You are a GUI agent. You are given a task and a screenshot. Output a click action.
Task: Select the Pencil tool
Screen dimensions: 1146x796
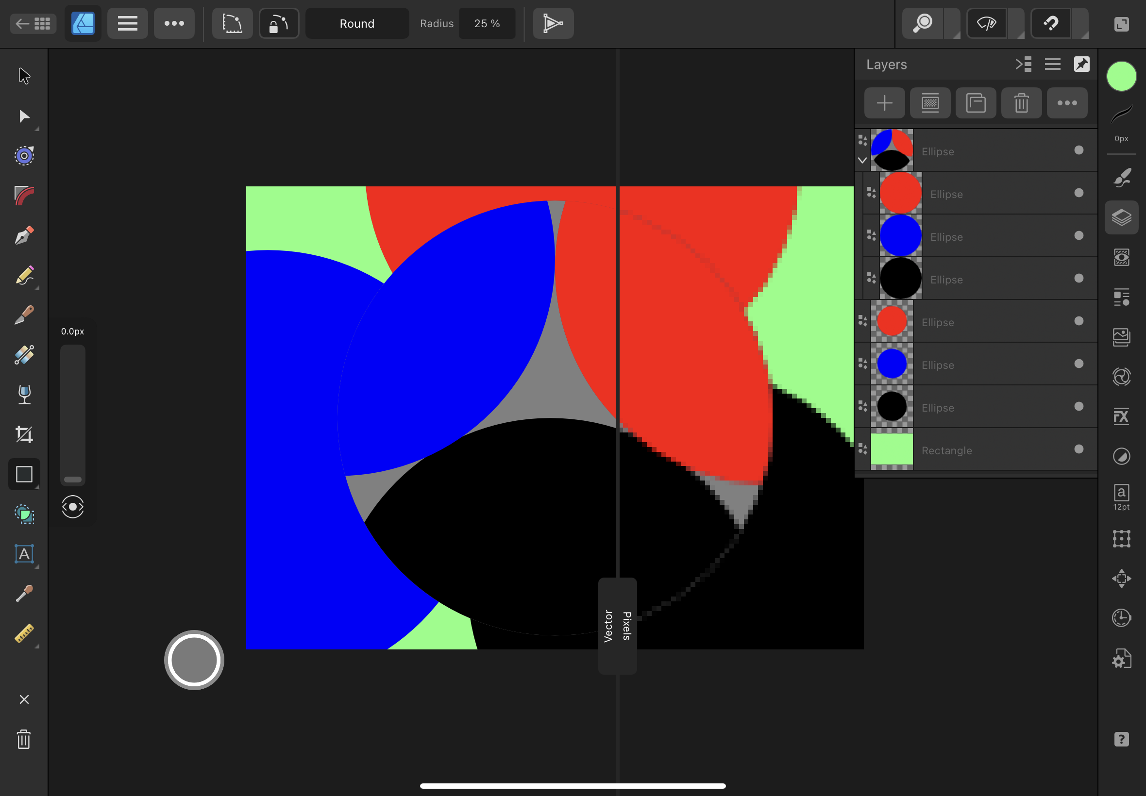click(x=24, y=276)
